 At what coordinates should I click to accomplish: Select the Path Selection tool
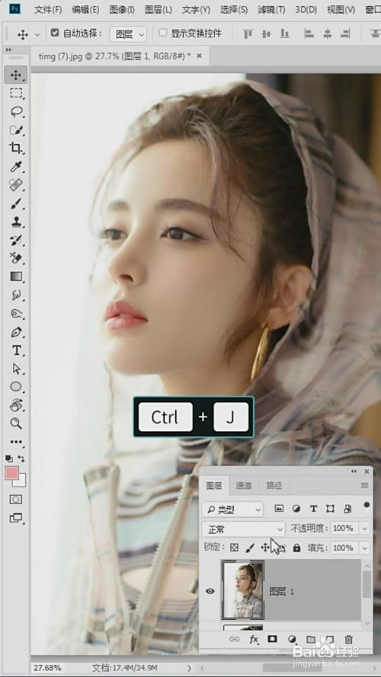pos(16,369)
